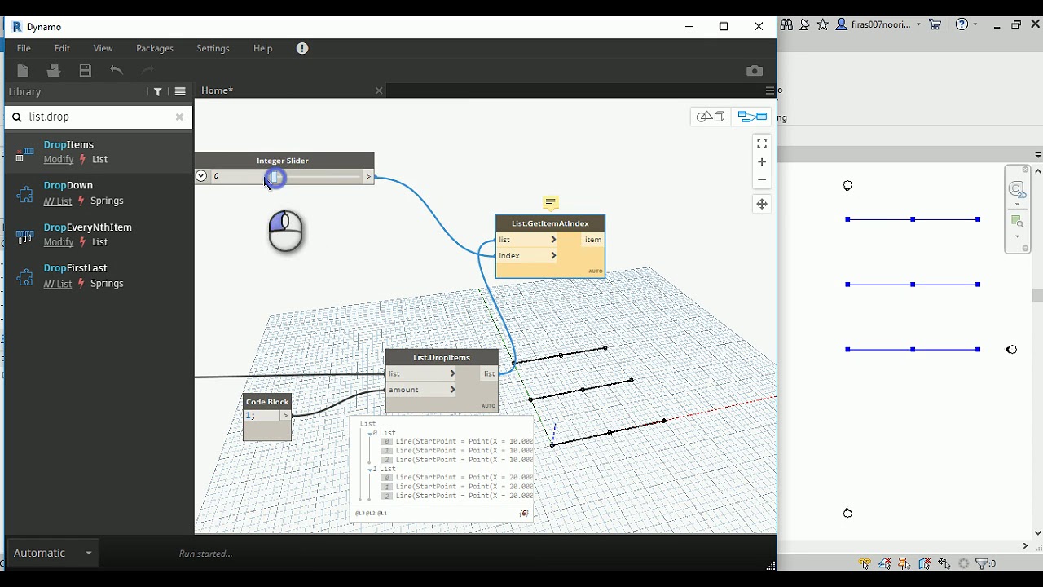Redo action using the toolbar arrow
Viewport: 1043px width, 587px height.
pos(147,71)
